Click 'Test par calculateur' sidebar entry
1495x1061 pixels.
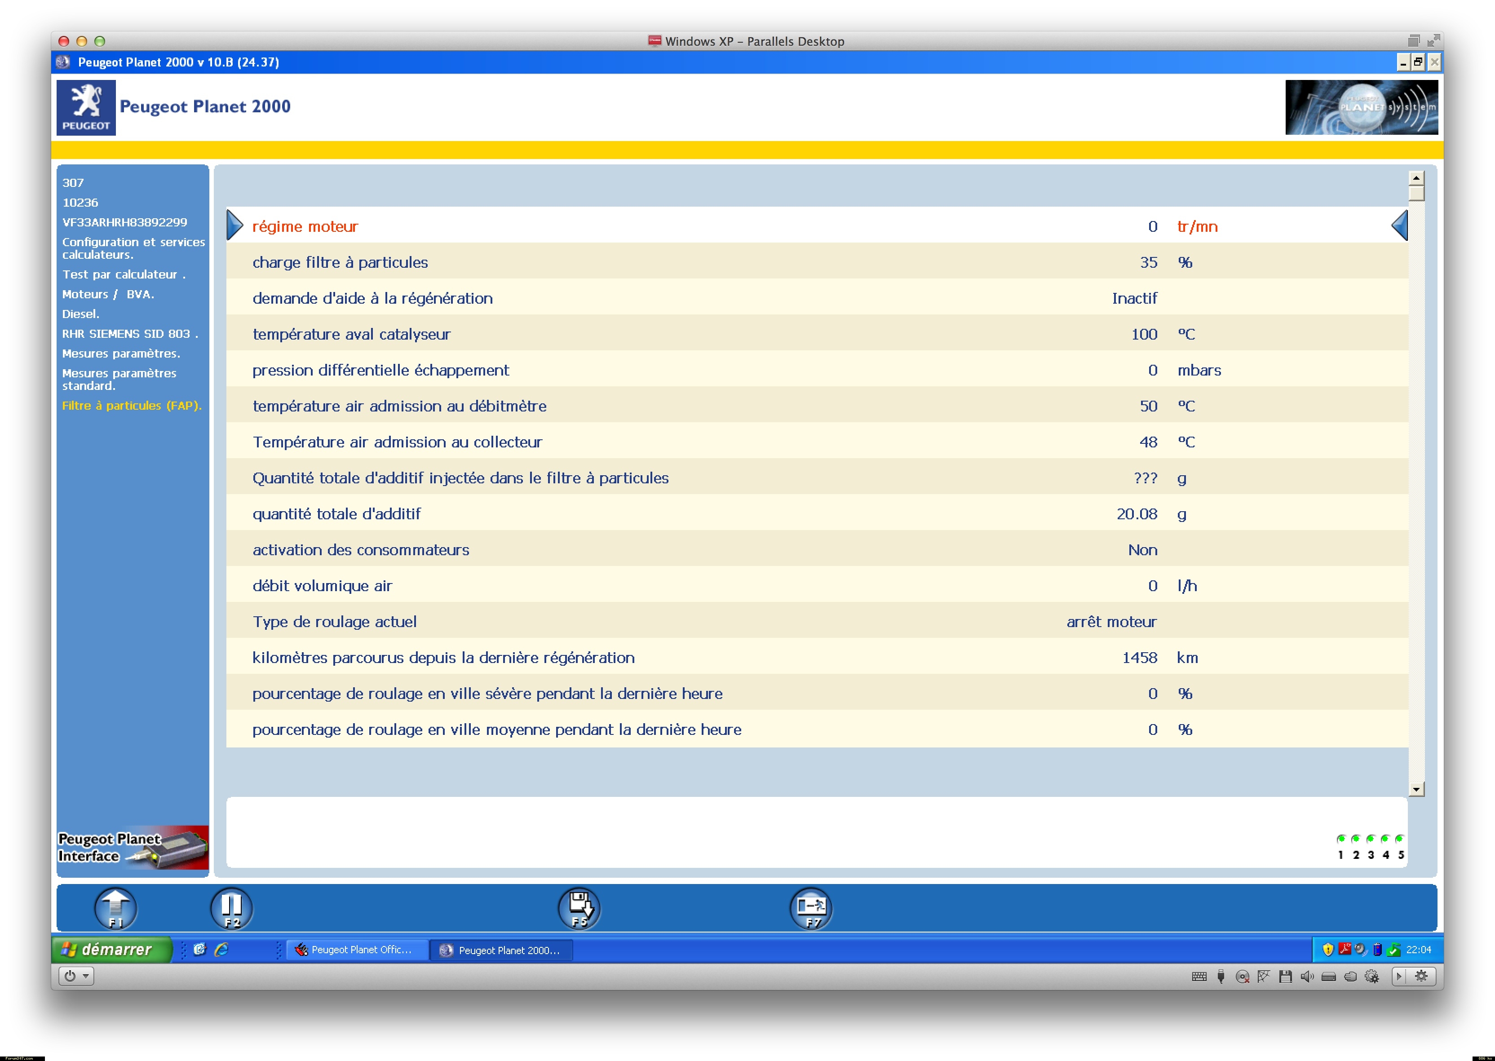pyautogui.click(x=124, y=274)
